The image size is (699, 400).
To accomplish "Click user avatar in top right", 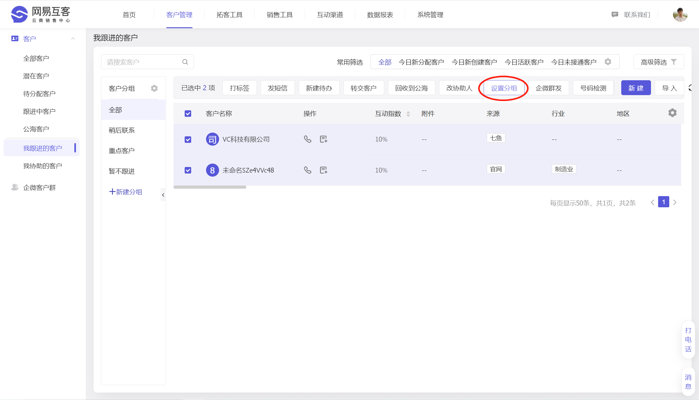I will (680, 15).
